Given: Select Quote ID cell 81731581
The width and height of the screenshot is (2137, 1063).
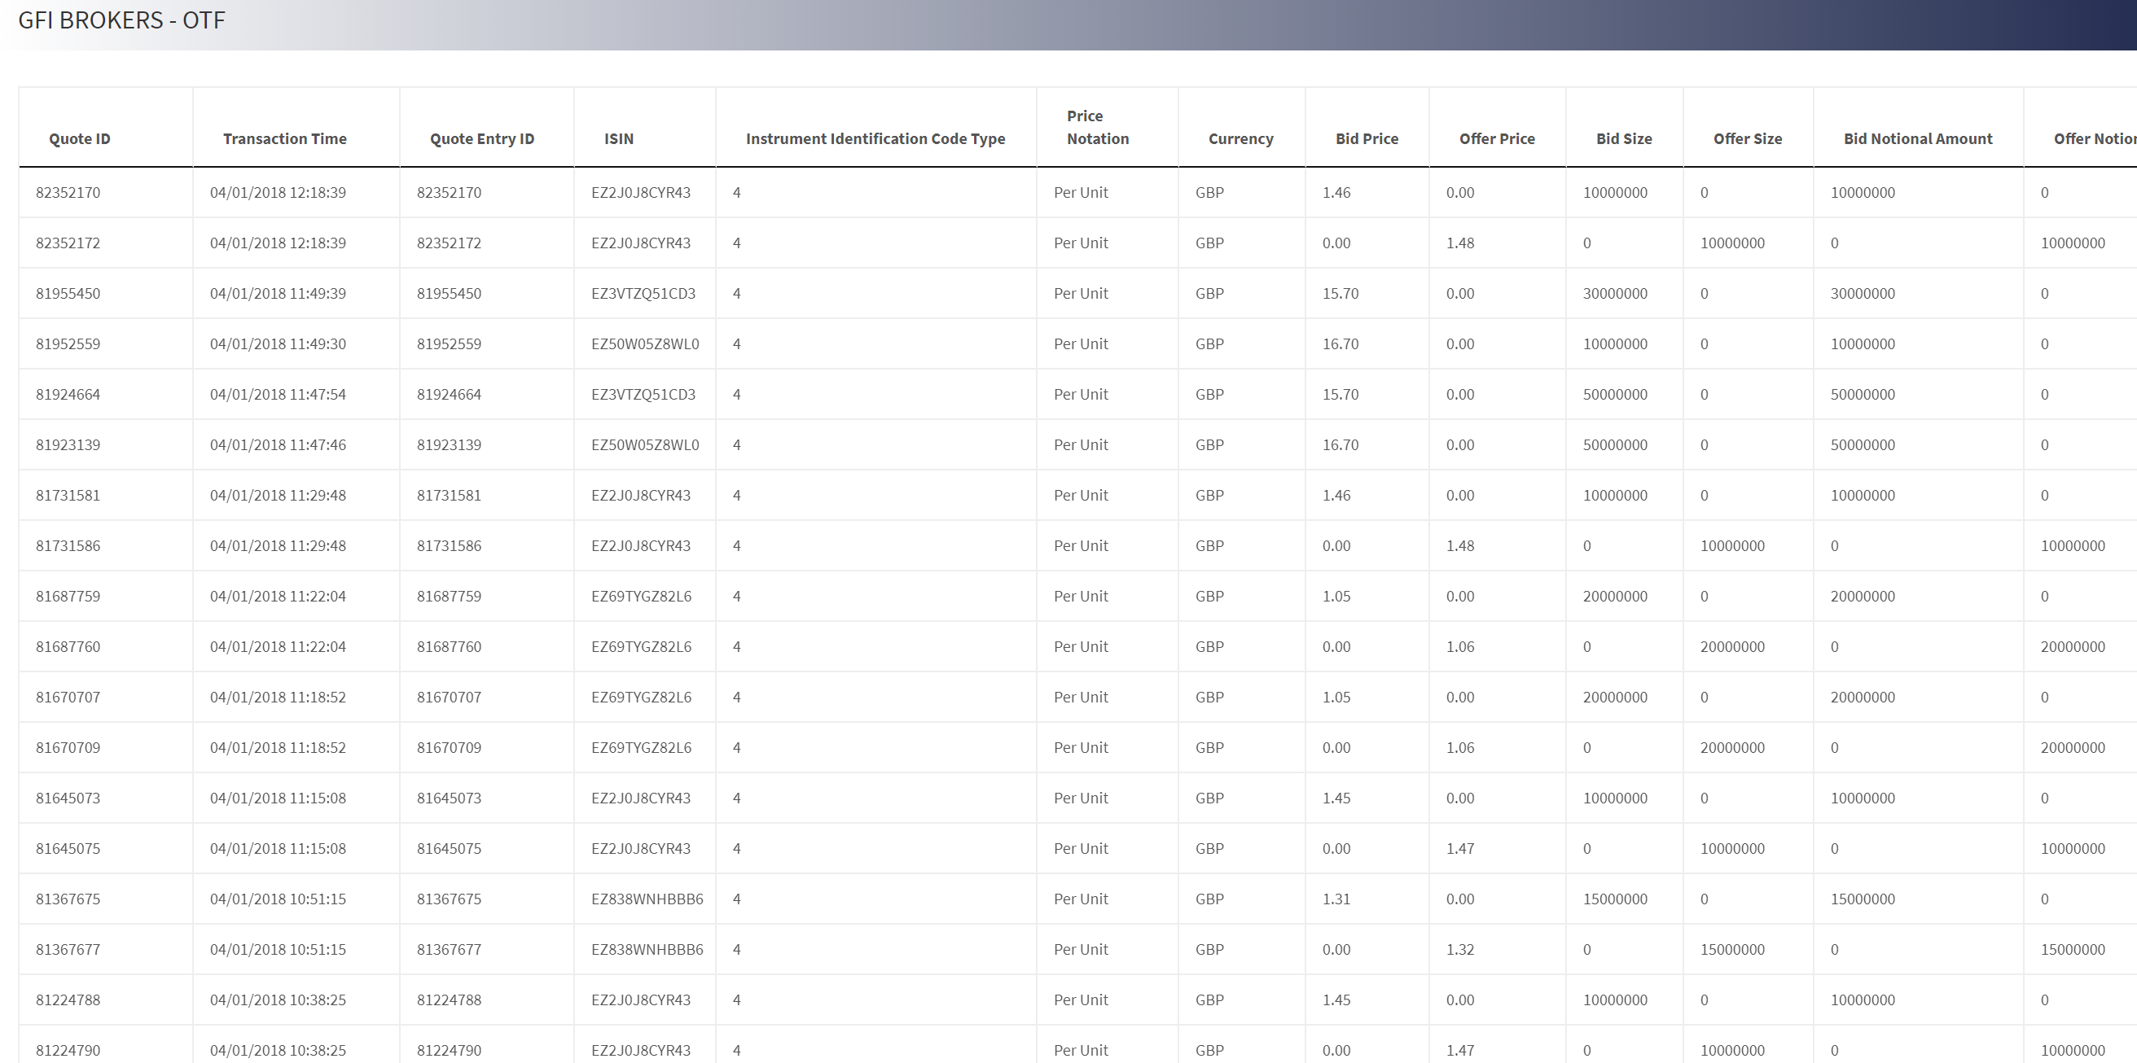Looking at the screenshot, I should (68, 496).
